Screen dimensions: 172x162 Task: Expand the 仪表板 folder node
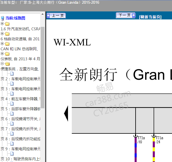click(2, 53)
